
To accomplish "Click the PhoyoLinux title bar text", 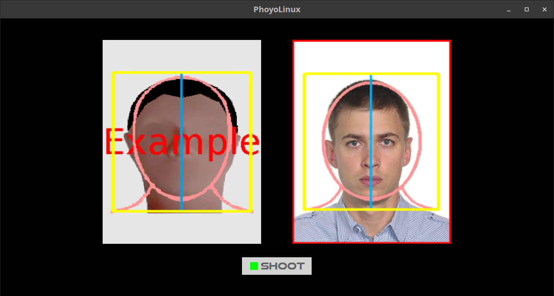I will pos(277,9).
